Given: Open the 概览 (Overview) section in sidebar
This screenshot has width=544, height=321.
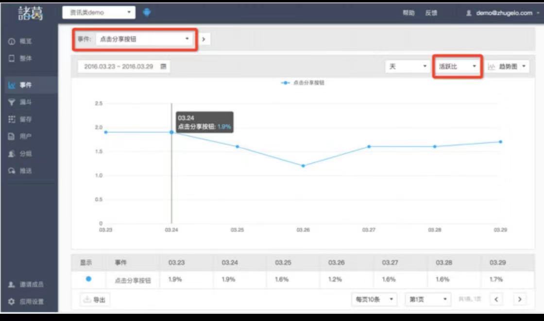Looking at the screenshot, I should [22, 40].
